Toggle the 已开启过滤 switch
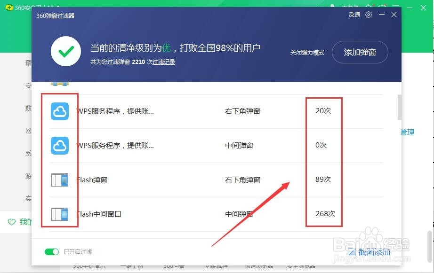 pyautogui.click(x=52, y=252)
